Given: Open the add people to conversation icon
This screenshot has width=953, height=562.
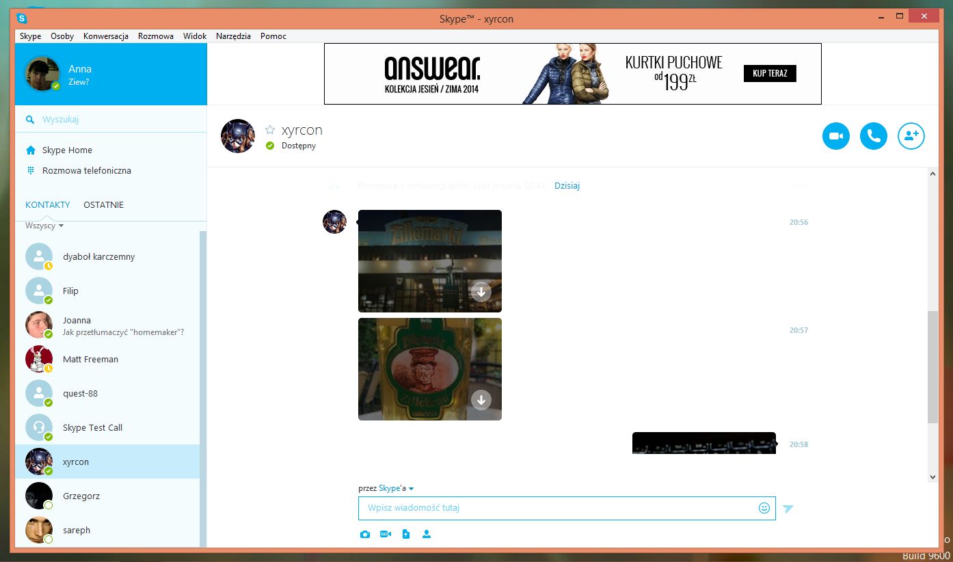Looking at the screenshot, I should pos(911,136).
